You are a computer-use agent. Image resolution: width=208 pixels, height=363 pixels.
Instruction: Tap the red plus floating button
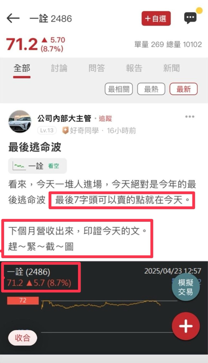click(186, 326)
